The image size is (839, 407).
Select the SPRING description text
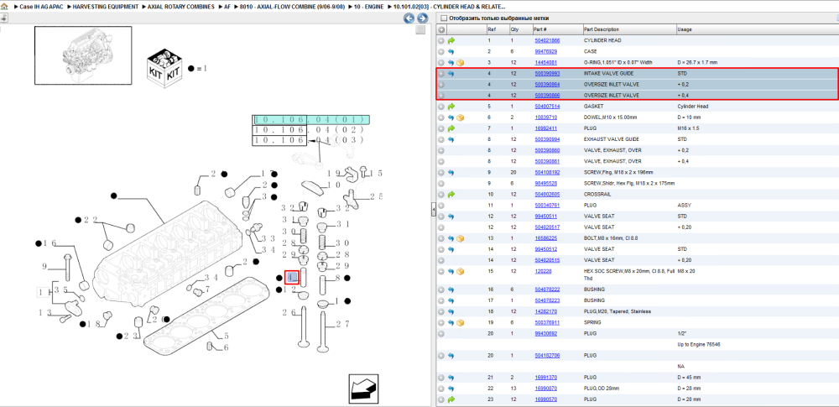[x=593, y=323]
